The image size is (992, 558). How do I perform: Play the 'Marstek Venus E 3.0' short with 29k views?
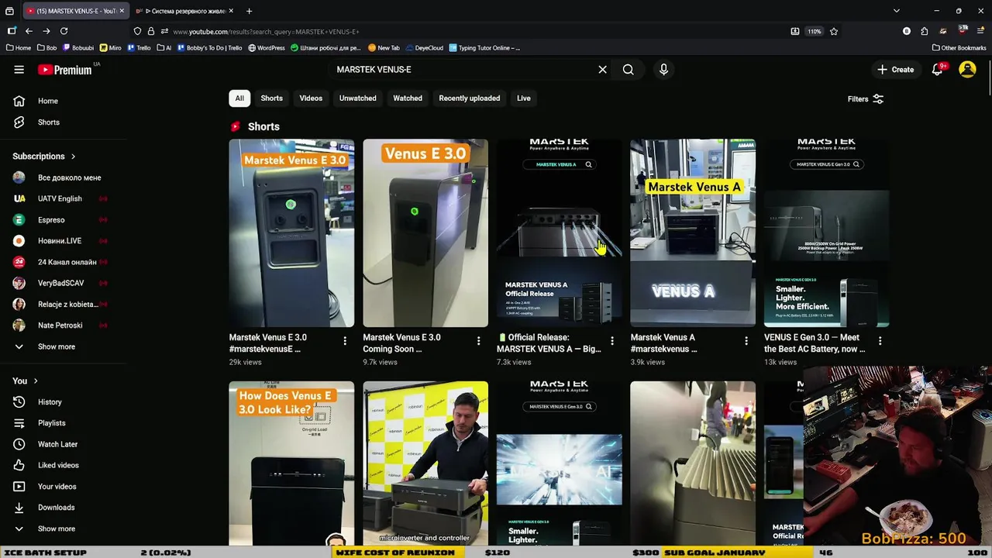pyautogui.click(x=291, y=232)
